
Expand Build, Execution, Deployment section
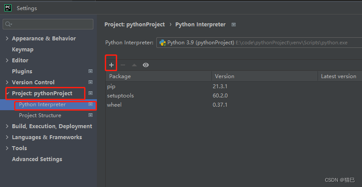[x=7, y=126]
